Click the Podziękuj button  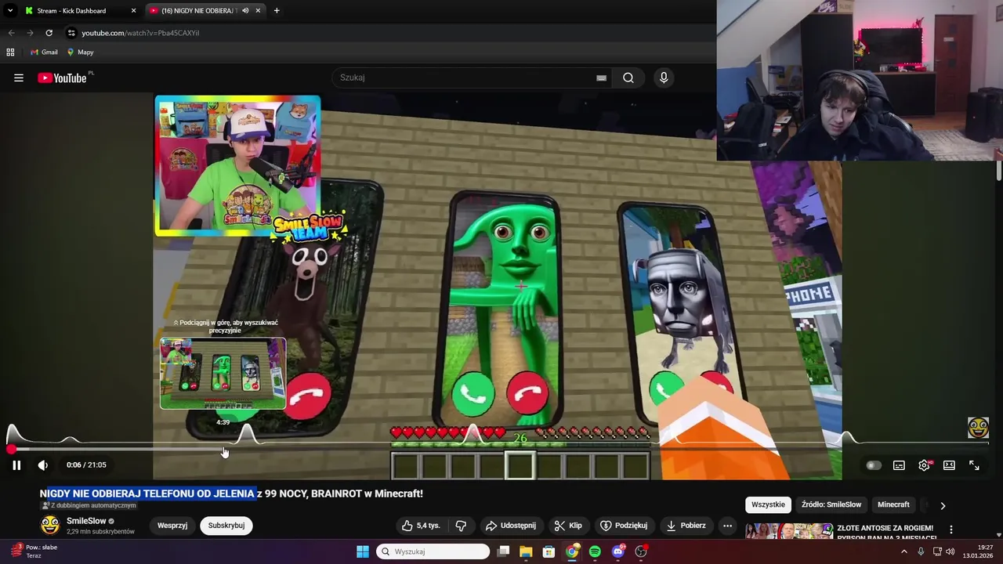[x=624, y=526]
